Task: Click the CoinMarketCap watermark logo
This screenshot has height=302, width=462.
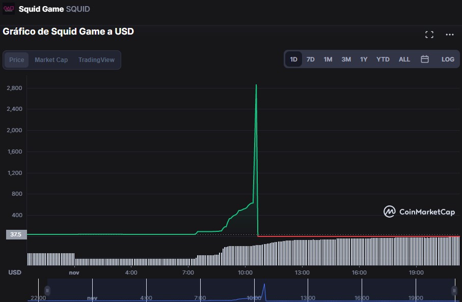Action: click(x=419, y=212)
